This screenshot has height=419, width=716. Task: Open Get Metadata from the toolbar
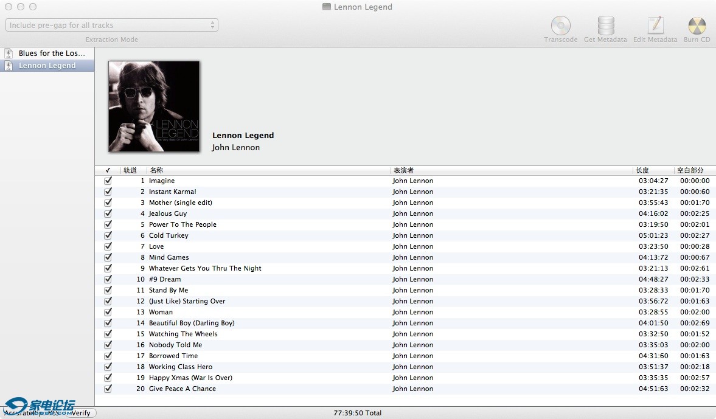tap(605, 26)
